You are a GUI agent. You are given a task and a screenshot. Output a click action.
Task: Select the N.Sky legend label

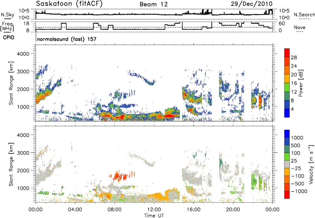[7, 15]
